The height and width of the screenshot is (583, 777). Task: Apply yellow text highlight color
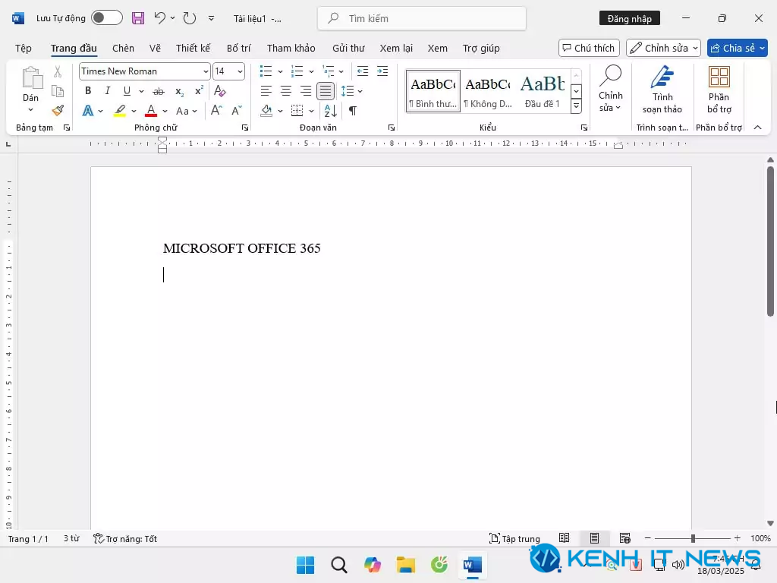(x=119, y=111)
